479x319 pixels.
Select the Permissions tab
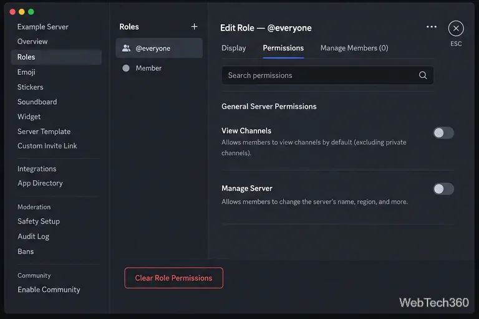[x=283, y=48]
